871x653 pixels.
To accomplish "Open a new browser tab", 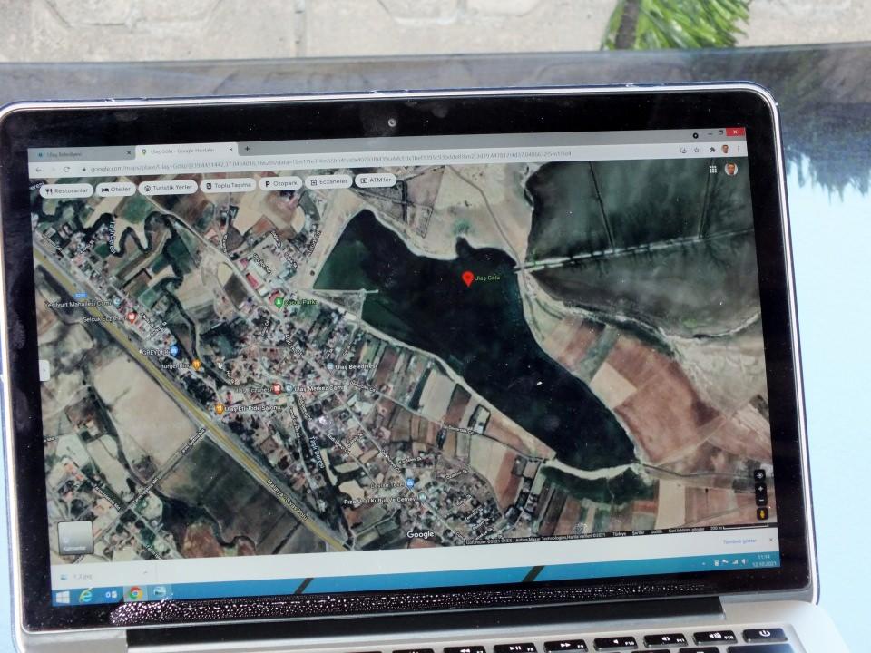I will click(246, 149).
